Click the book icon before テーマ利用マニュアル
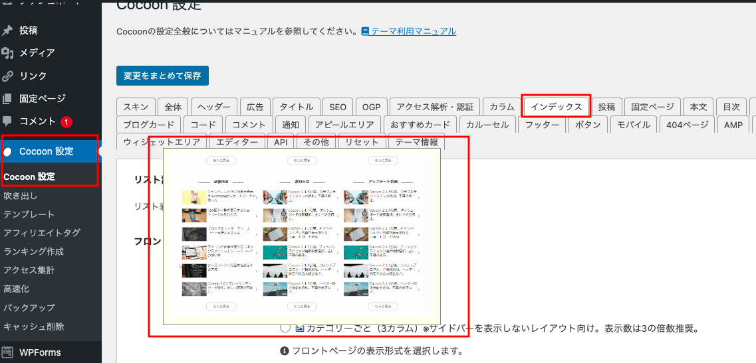This screenshot has height=363, width=756. (x=365, y=31)
